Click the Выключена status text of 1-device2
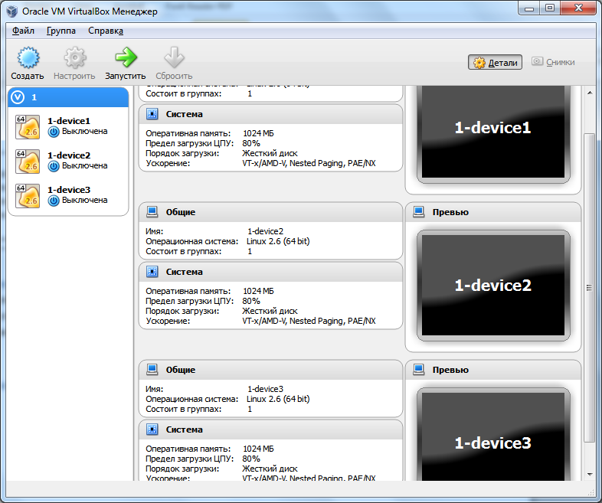The width and height of the screenshot is (602, 503). tap(84, 165)
